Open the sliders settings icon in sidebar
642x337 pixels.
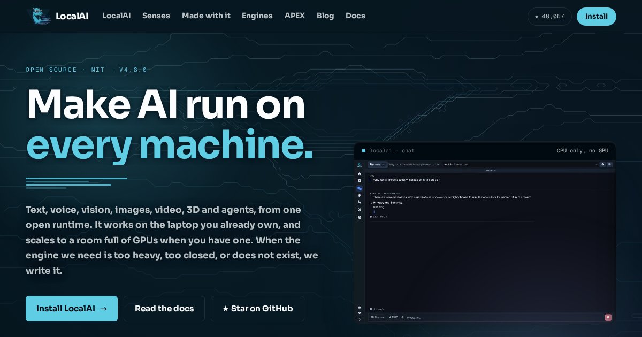[x=360, y=217]
